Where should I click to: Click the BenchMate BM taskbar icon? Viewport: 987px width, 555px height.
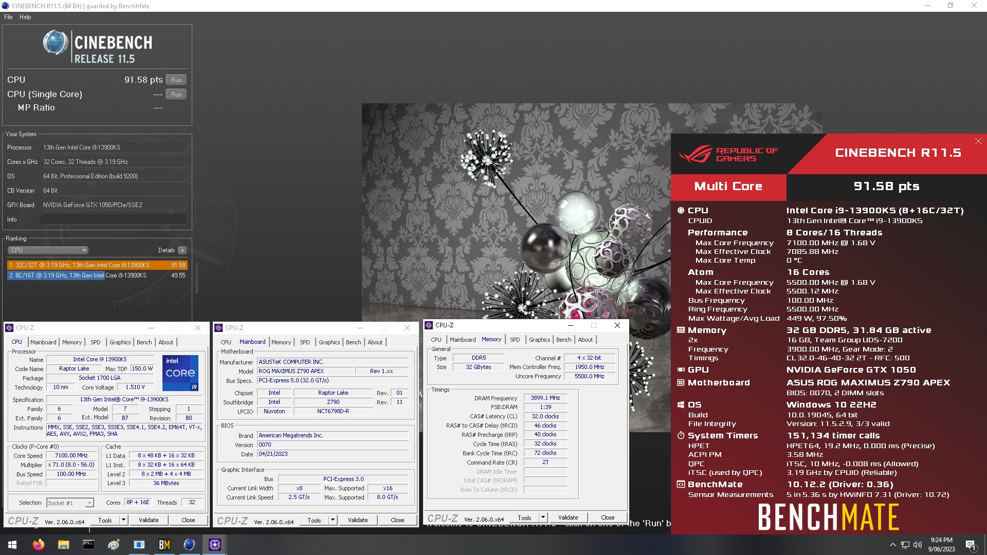tap(164, 545)
